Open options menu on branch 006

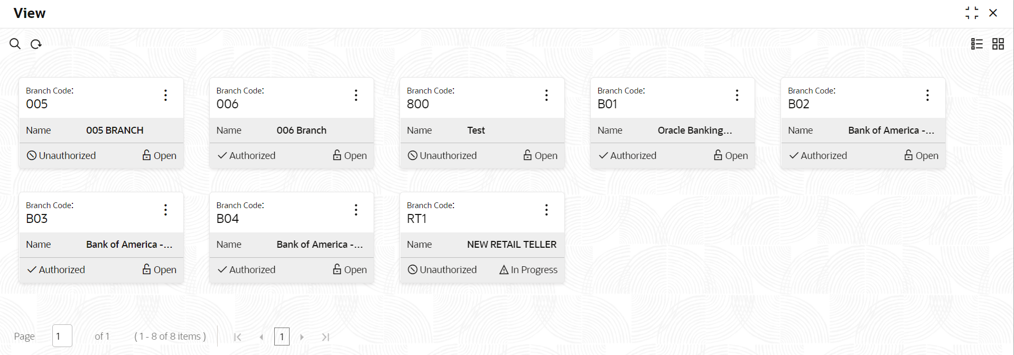pos(356,95)
